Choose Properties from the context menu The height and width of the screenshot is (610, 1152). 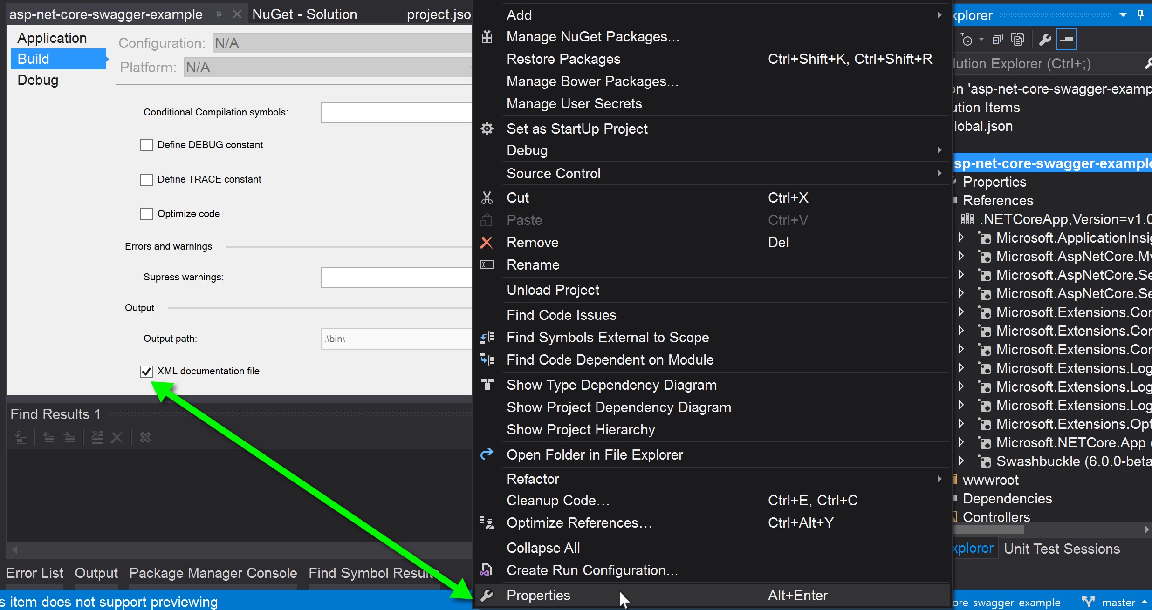[x=538, y=596]
